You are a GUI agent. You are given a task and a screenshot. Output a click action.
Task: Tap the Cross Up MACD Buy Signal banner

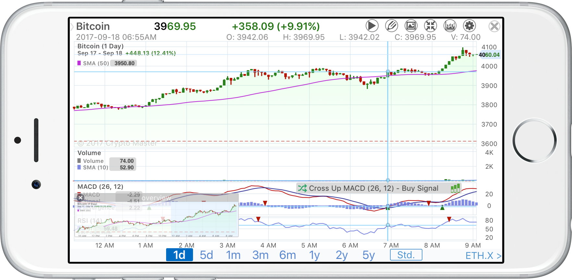[x=379, y=188]
